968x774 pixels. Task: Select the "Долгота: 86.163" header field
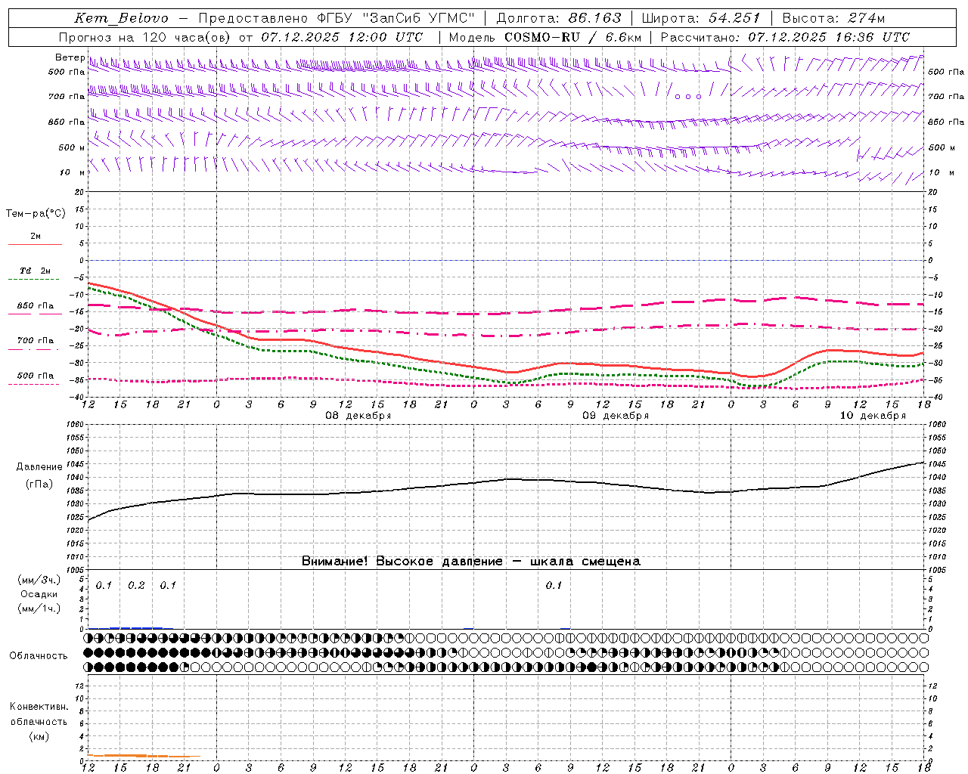point(559,18)
